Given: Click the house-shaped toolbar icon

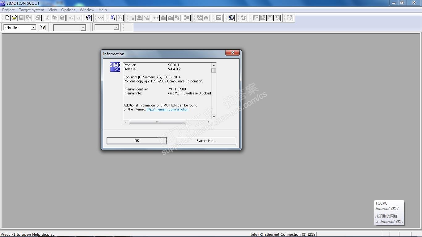Looking at the screenshot, I should (206, 18).
